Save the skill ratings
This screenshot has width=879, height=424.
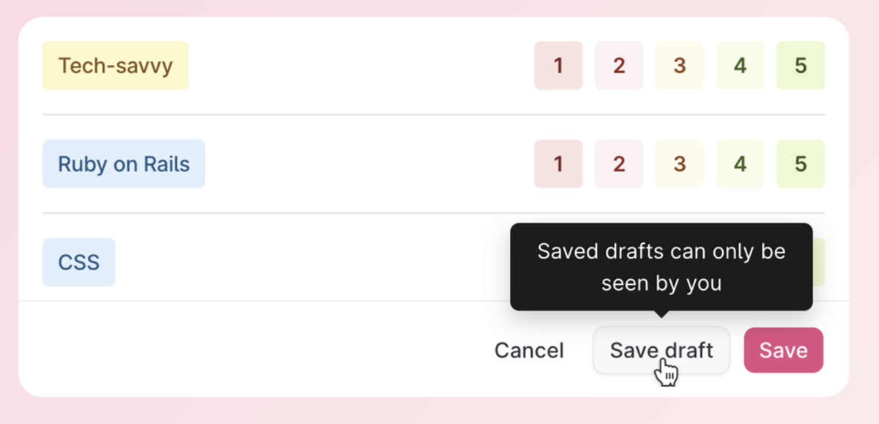tap(783, 350)
